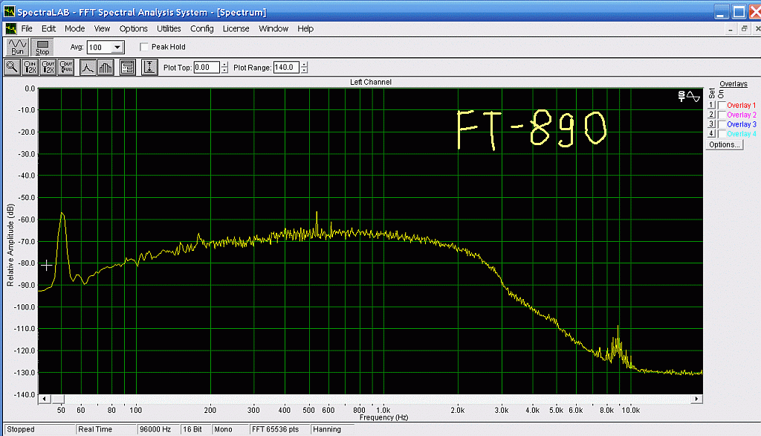The height and width of the screenshot is (436, 761).
Task: Open the Edit menu
Action: pyautogui.click(x=48, y=29)
